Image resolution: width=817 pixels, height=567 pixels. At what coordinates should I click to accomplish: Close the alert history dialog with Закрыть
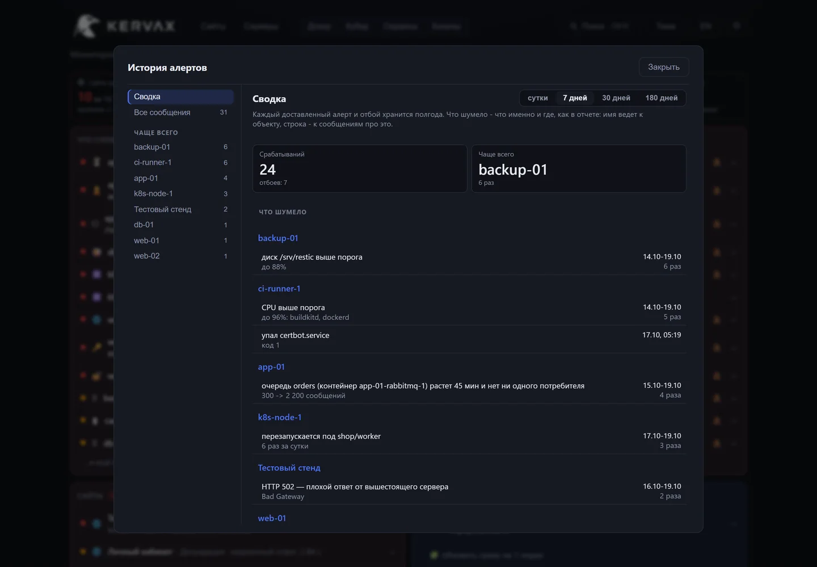point(664,67)
